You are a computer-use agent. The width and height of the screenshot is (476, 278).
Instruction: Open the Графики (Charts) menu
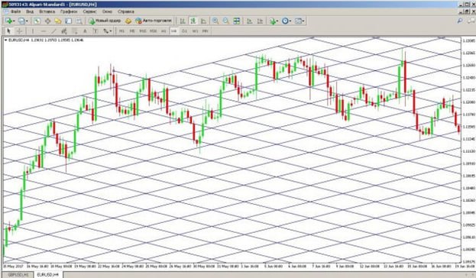click(x=69, y=11)
